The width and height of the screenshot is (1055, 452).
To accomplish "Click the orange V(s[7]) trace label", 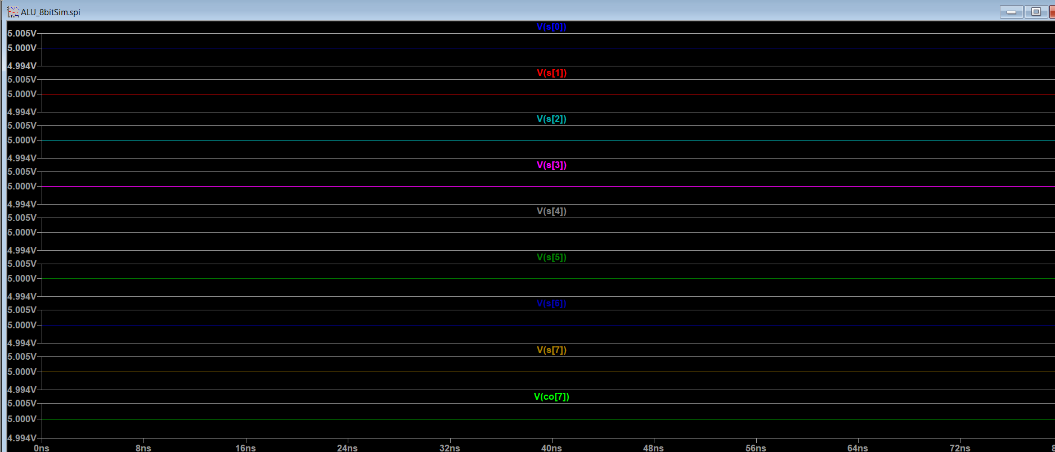I will click(x=551, y=350).
